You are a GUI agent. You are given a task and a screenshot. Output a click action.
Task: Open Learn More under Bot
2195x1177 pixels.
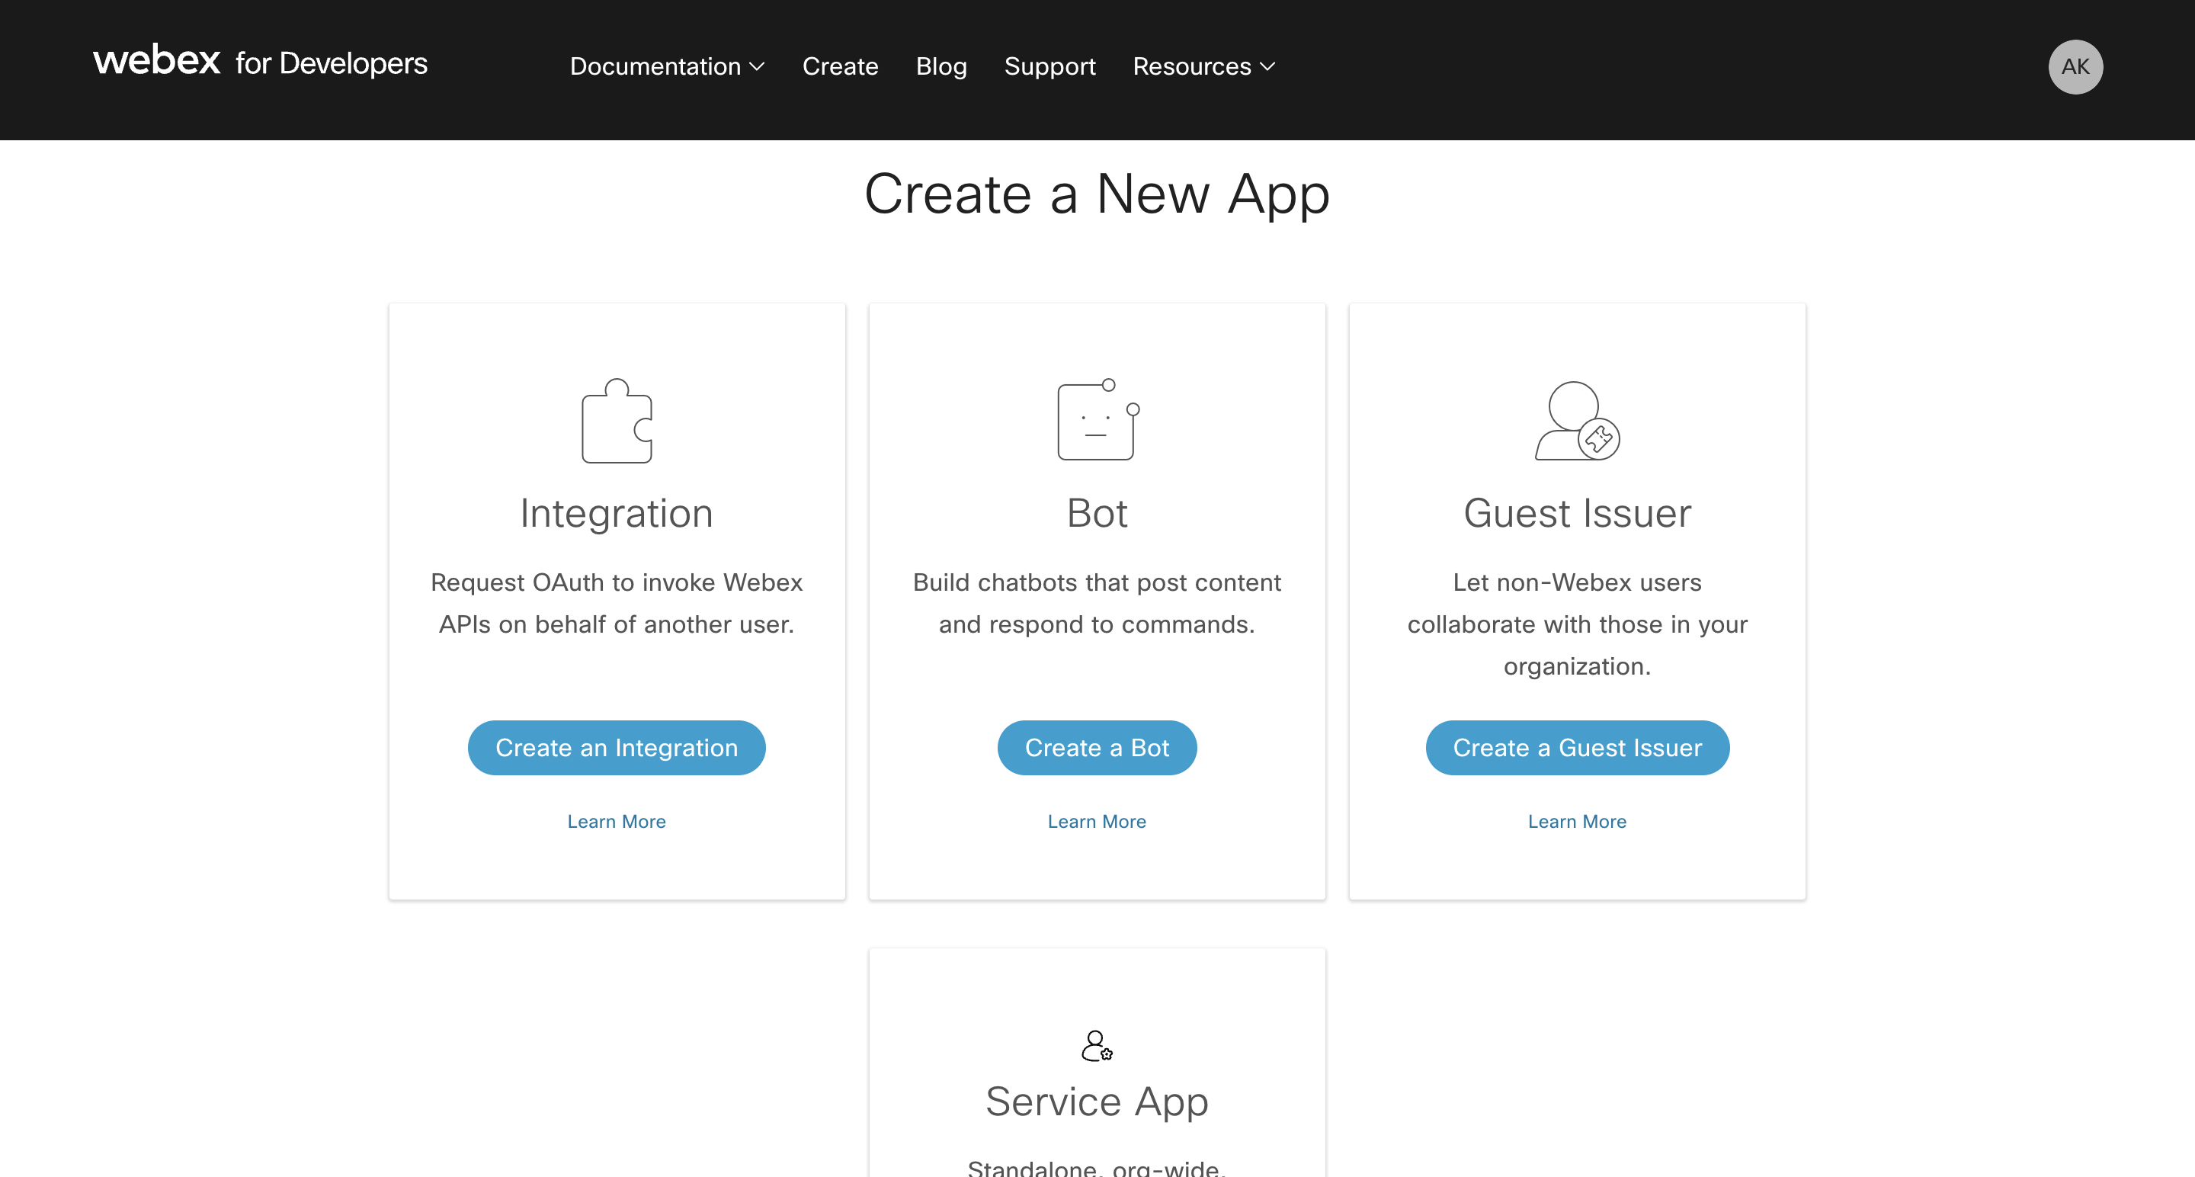[x=1097, y=821]
